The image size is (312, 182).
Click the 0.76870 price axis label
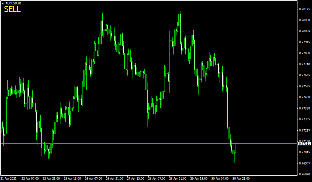[304, 174]
